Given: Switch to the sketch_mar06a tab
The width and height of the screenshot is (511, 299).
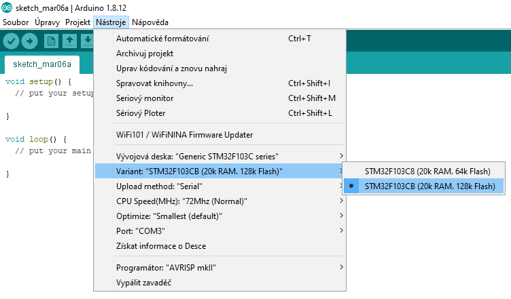Looking at the screenshot, I should tap(42, 64).
